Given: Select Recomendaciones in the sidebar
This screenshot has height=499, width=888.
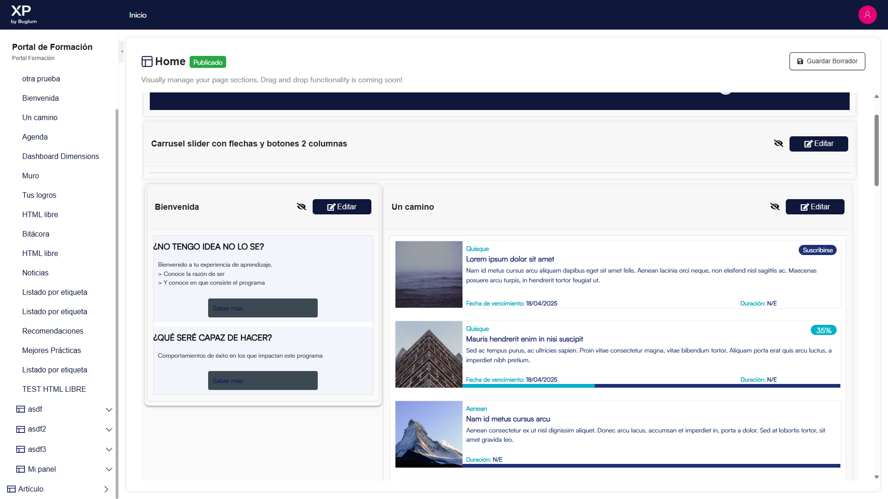Looking at the screenshot, I should click(x=53, y=331).
